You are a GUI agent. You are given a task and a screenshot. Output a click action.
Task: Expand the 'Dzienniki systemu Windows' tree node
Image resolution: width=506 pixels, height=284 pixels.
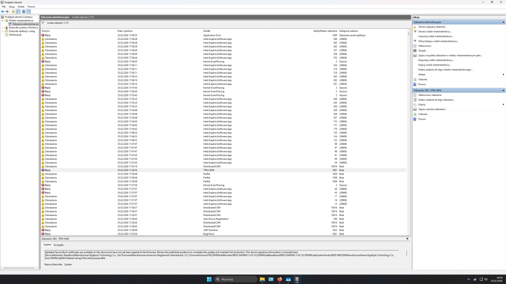pyautogui.click(x=3, y=28)
